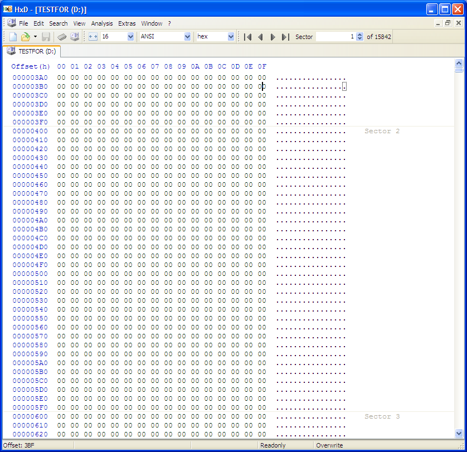
Task: Click the Open file icon
Action: [26, 37]
